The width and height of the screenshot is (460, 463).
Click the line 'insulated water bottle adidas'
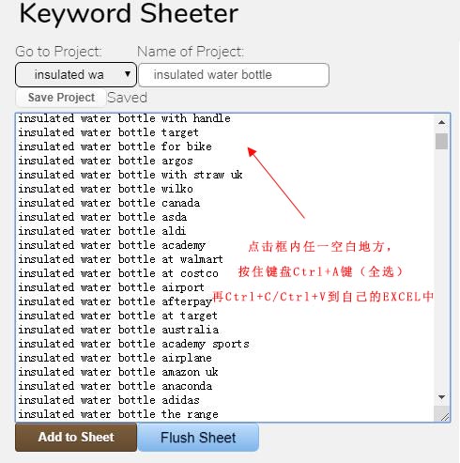109,400
